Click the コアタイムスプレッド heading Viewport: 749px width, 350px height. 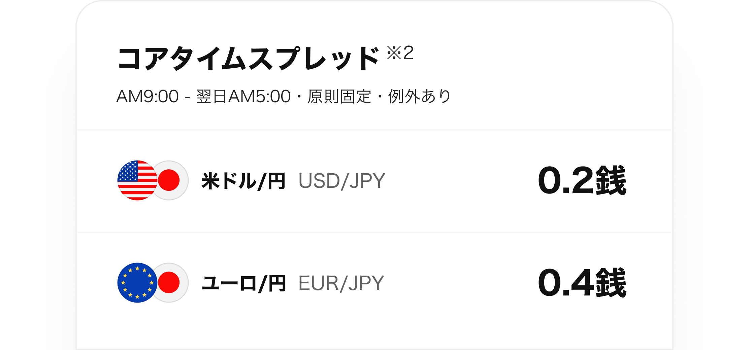pyautogui.click(x=249, y=59)
